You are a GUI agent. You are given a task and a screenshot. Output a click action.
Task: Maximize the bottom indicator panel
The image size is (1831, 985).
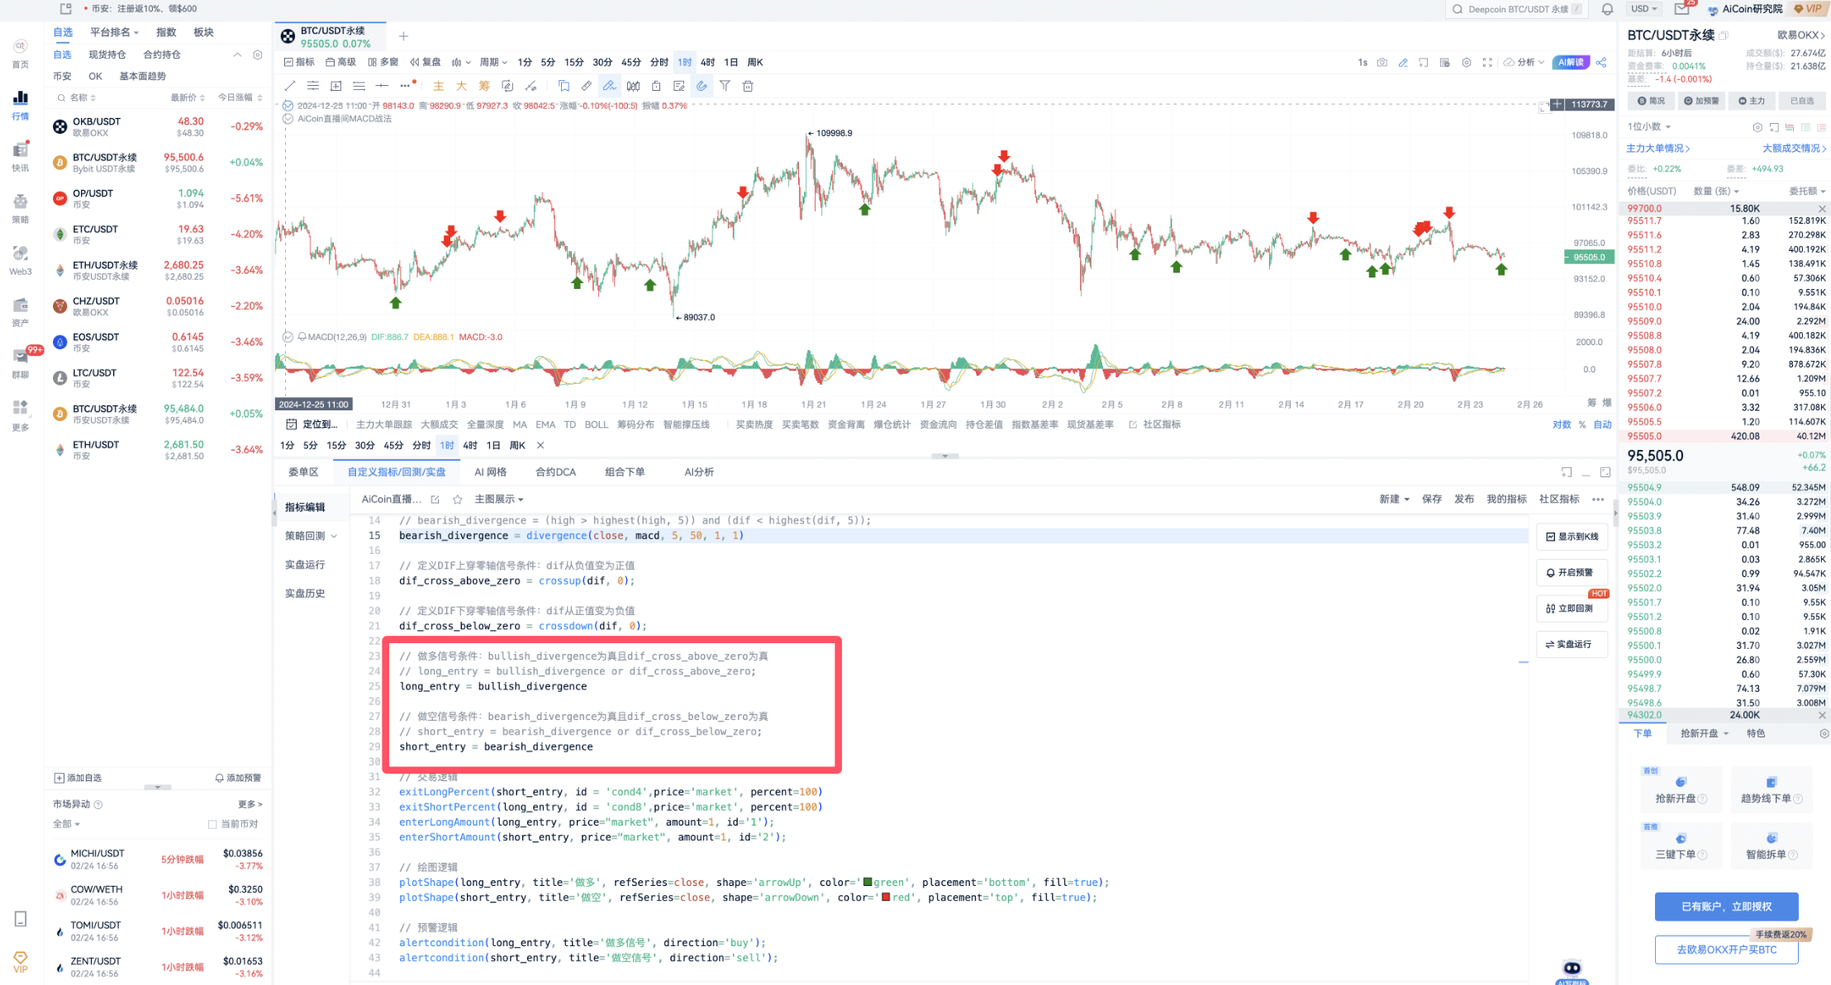1605,472
